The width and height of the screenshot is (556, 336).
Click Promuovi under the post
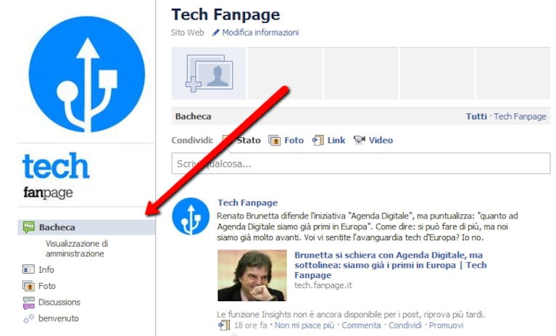446,325
